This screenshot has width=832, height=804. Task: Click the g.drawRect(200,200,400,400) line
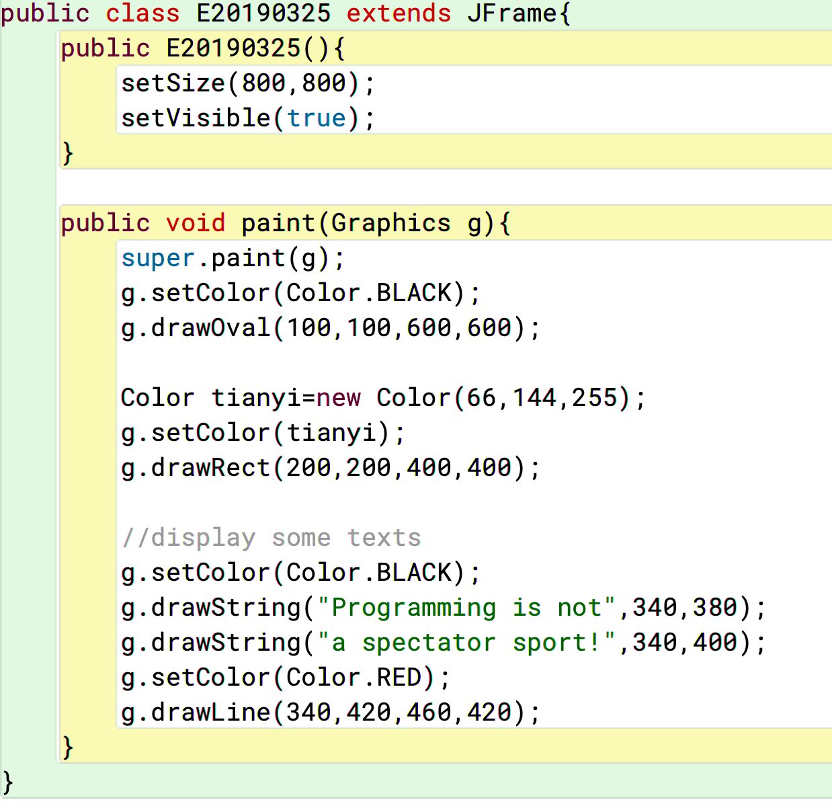click(x=330, y=468)
